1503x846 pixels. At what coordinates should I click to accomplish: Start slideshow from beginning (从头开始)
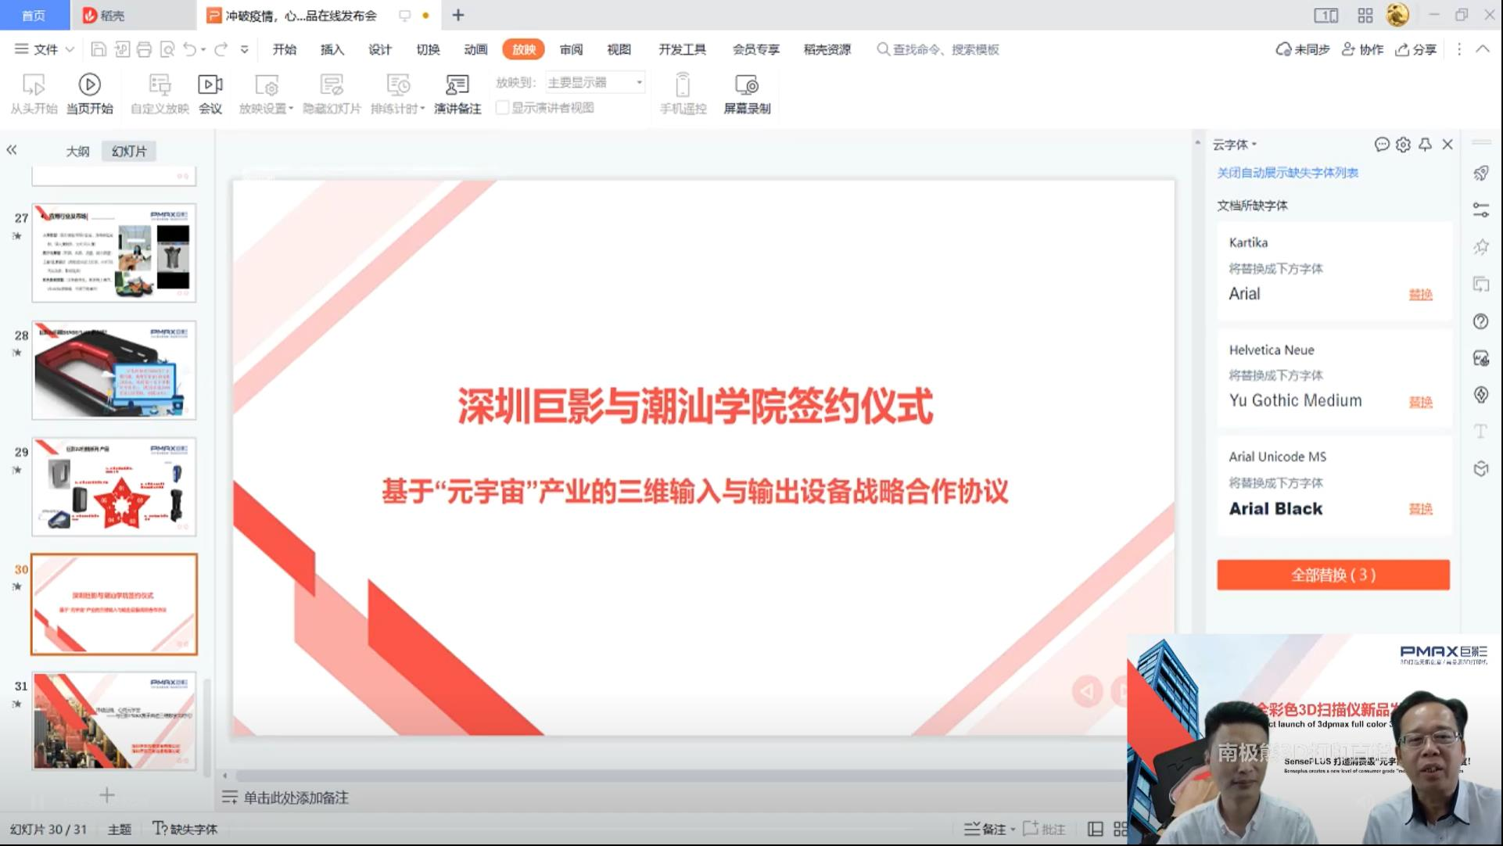click(x=34, y=94)
